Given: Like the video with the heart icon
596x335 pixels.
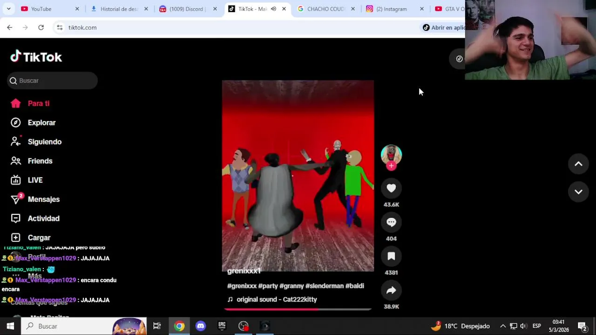Looking at the screenshot, I should pos(391,188).
